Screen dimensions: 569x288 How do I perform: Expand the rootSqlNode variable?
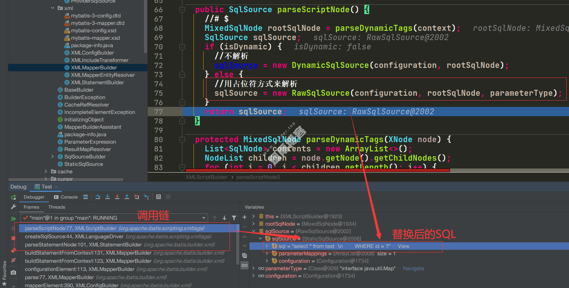254,224
